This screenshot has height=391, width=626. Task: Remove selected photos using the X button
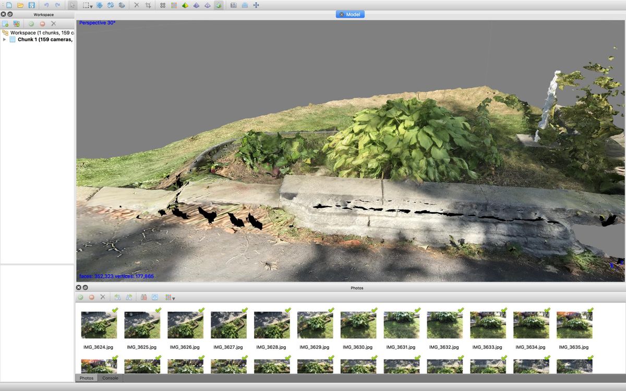(103, 297)
